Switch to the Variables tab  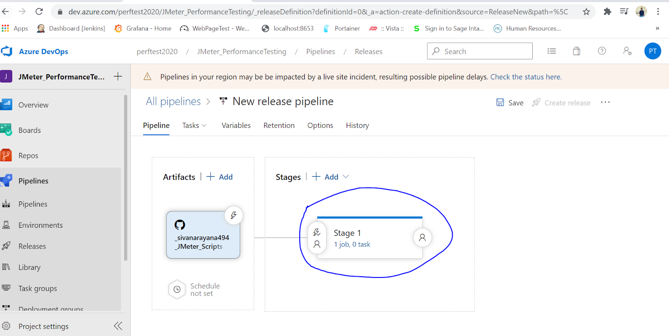click(236, 125)
